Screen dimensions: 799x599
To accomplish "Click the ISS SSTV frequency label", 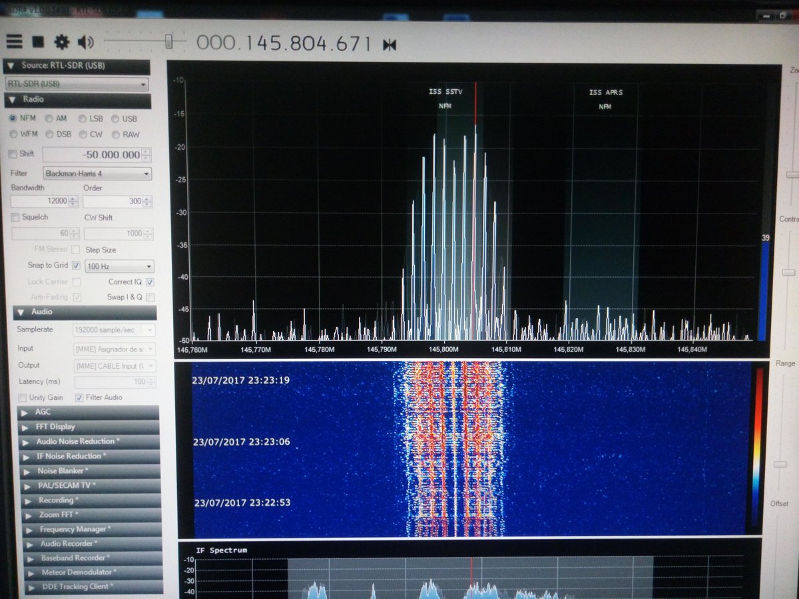I will pyautogui.click(x=444, y=91).
